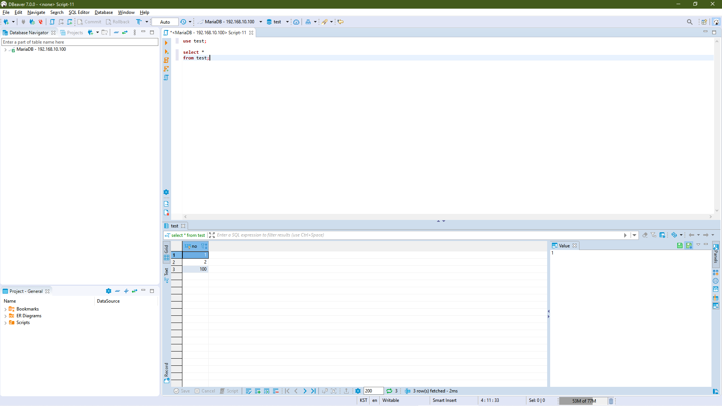The height and width of the screenshot is (406, 722).
Task: Refresh the result set with green arrows
Action: [389, 391]
